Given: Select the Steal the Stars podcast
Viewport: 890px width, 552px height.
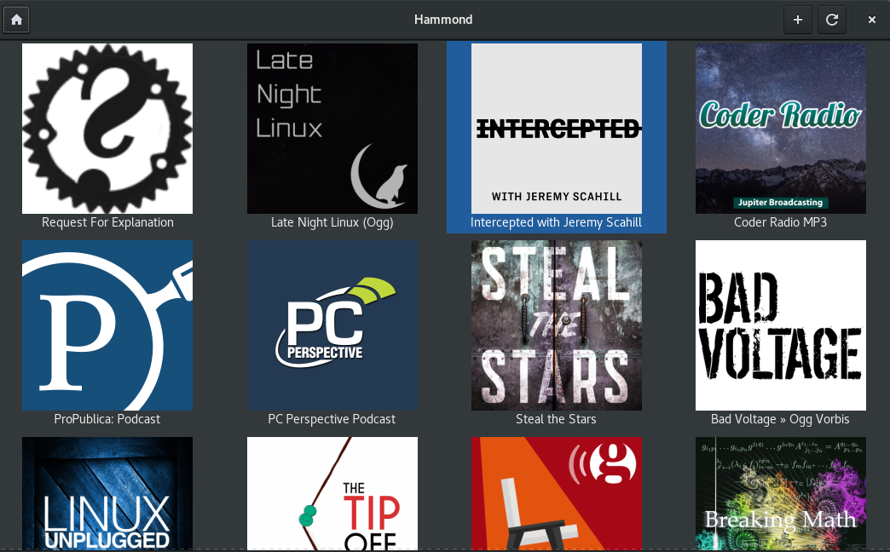Looking at the screenshot, I should 557,325.
